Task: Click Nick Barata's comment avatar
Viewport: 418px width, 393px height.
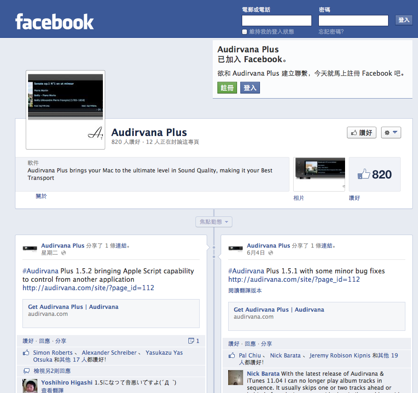Action: (235, 378)
